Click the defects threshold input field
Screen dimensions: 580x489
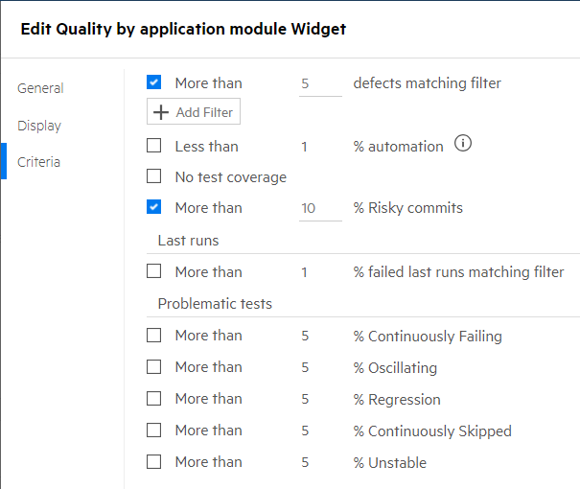click(x=319, y=83)
